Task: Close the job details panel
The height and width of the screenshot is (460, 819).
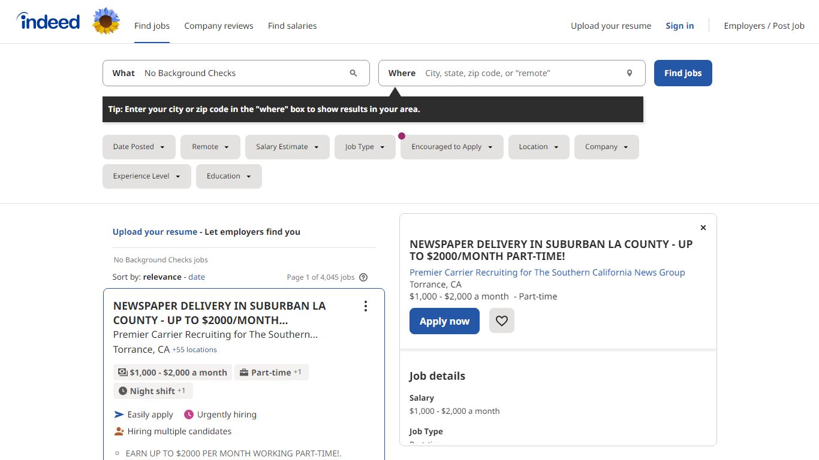Action: tap(703, 228)
